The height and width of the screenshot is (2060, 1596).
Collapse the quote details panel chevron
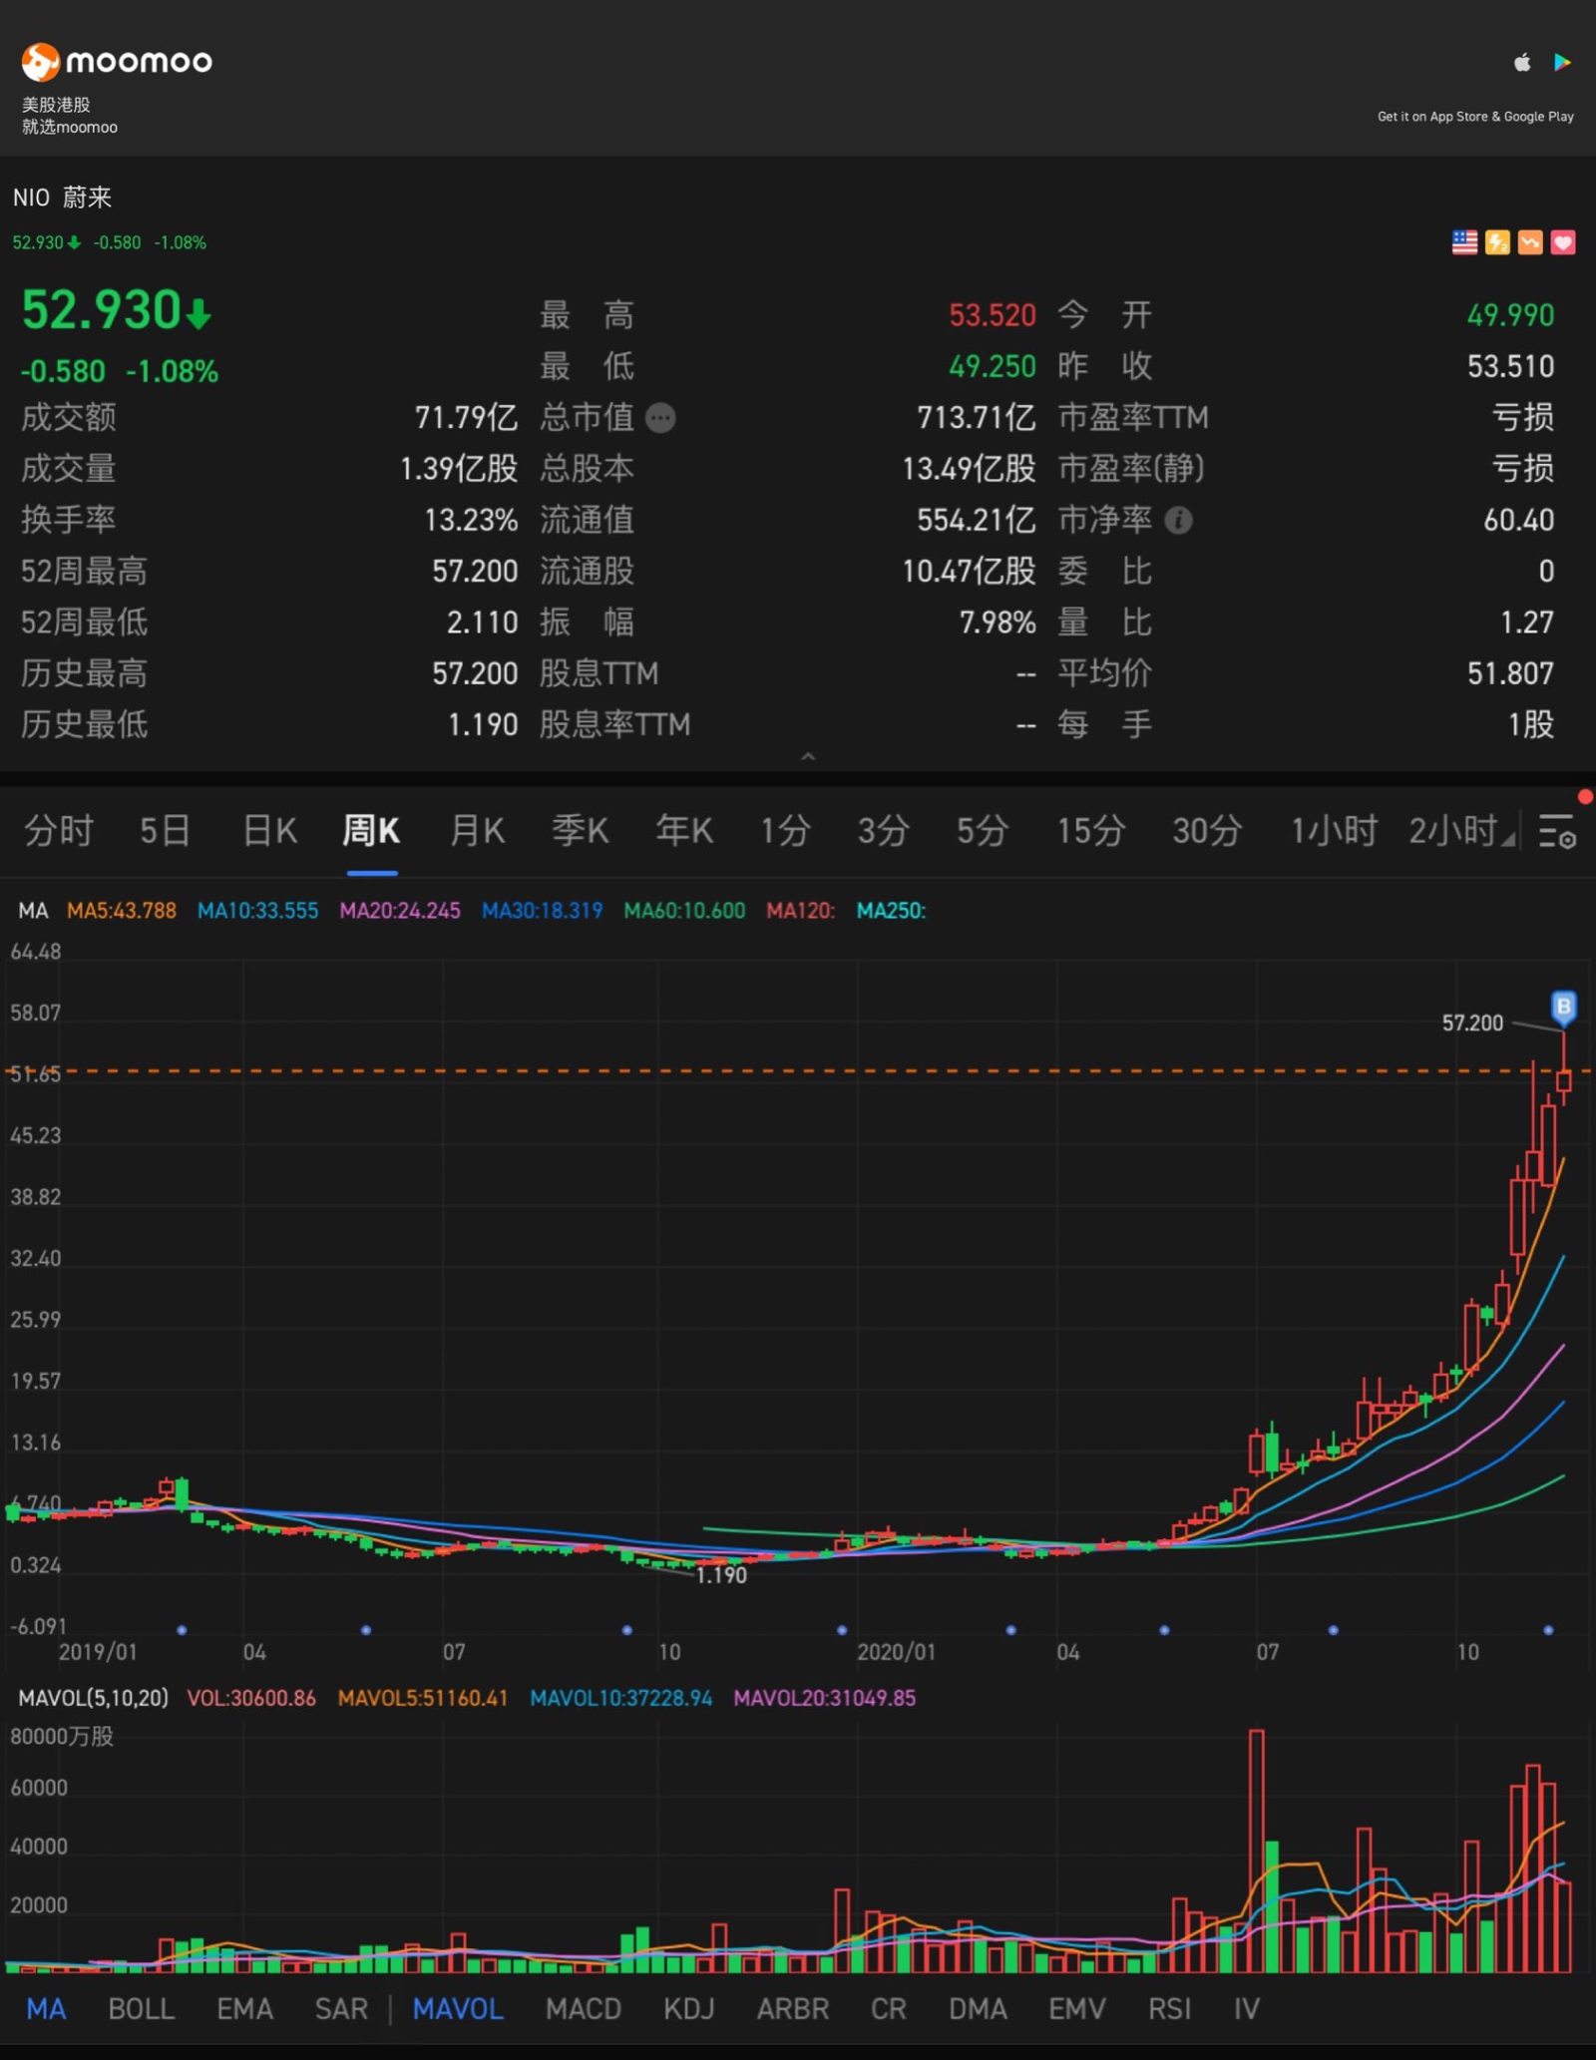[x=808, y=756]
